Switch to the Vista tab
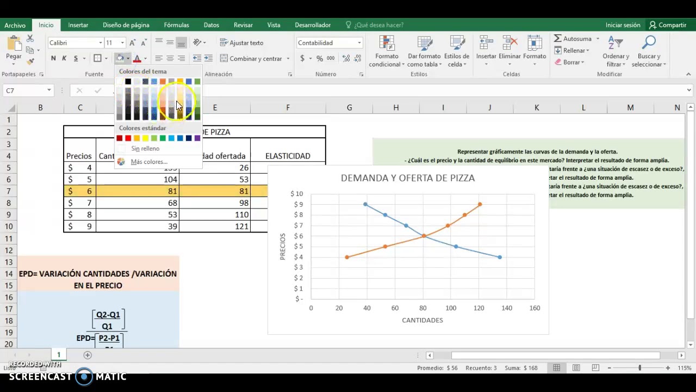696x392 pixels. click(x=274, y=25)
